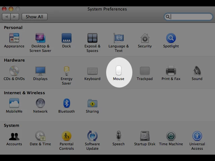The image size is (215, 161).
Task: Click the magnifying glass in search field
Action: (168, 17)
